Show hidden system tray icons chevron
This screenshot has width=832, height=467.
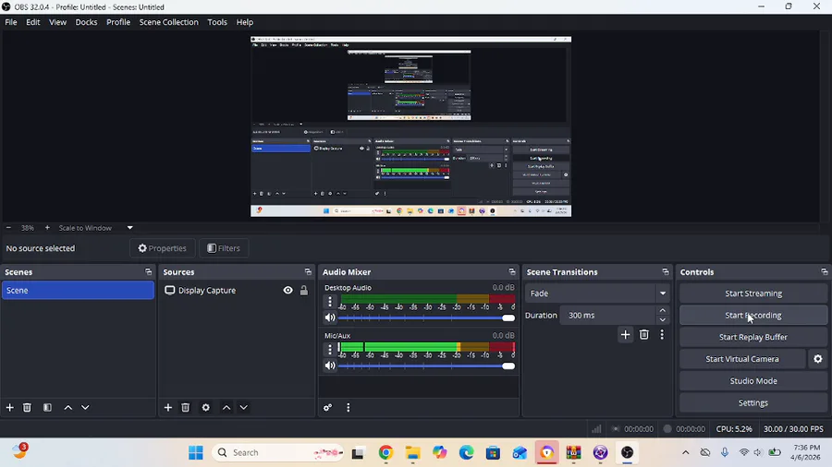coord(686,452)
